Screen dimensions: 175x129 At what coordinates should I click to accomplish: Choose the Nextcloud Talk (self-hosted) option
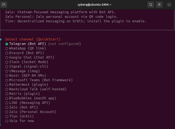7,89
